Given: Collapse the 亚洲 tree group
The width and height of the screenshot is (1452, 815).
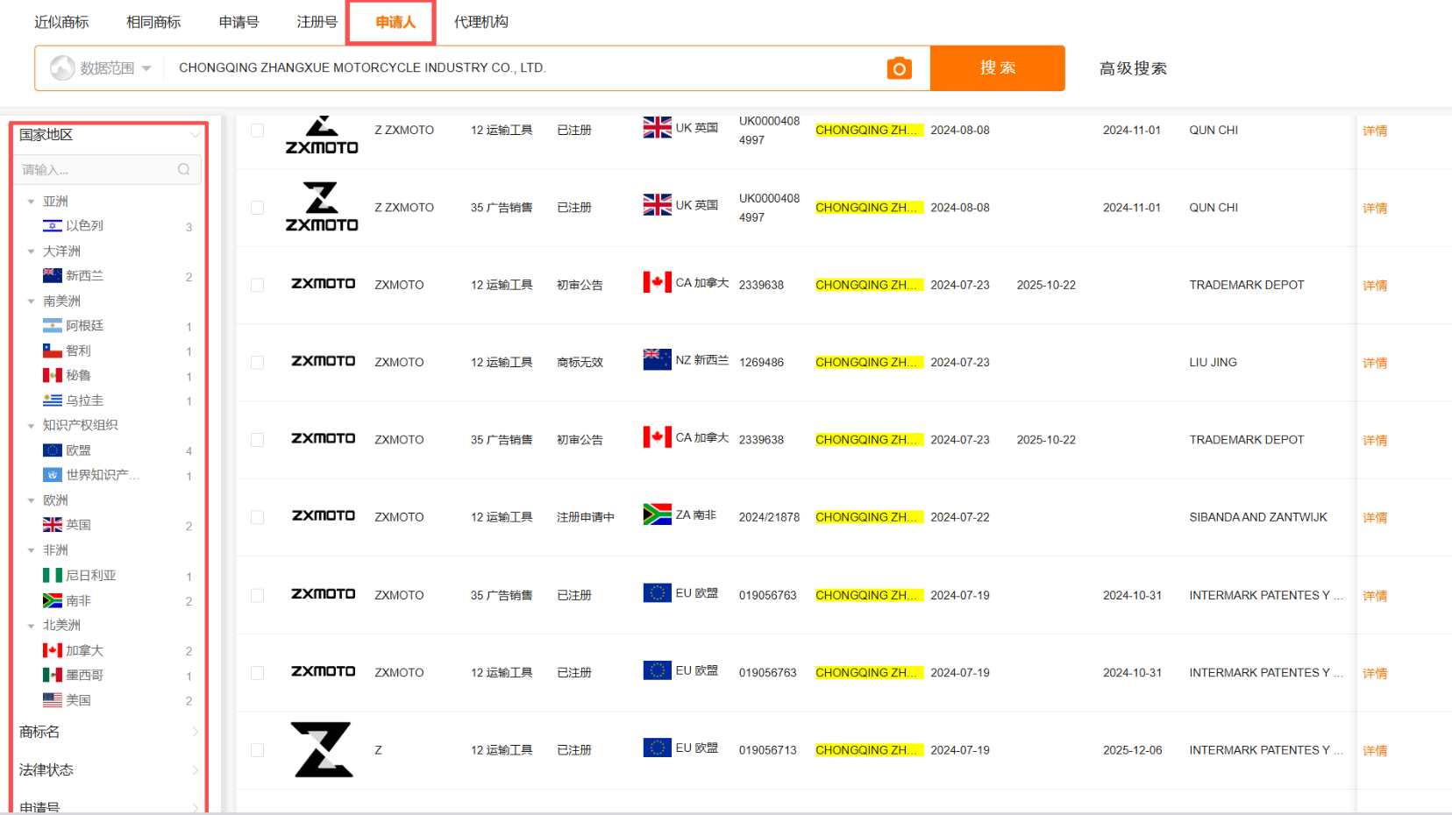Looking at the screenshot, I should 32,202.
